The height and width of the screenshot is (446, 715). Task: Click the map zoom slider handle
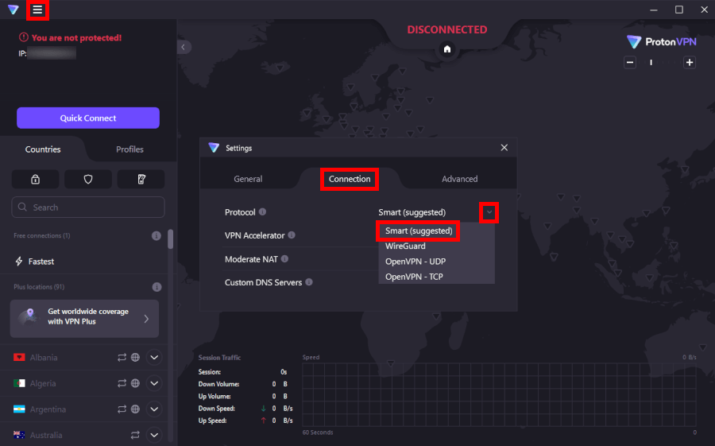651,63
